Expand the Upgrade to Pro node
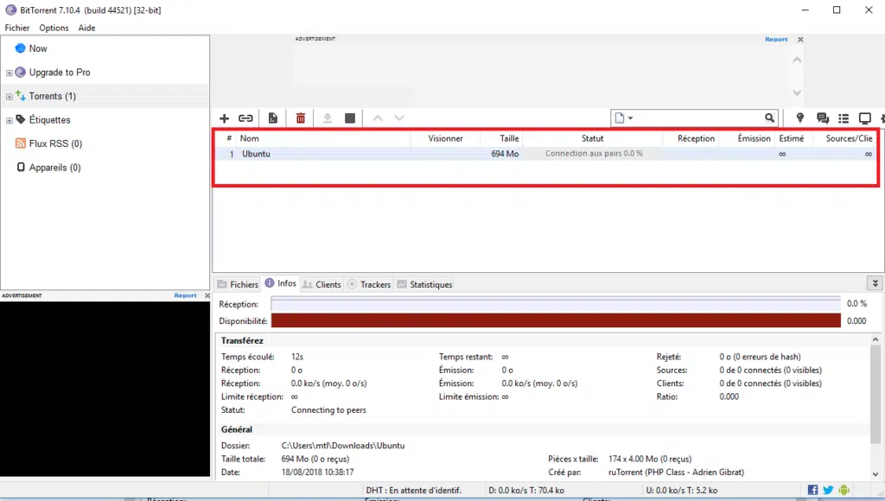This screenshot has width=885, height=501. pyautogui.click(x=9, y=73)
